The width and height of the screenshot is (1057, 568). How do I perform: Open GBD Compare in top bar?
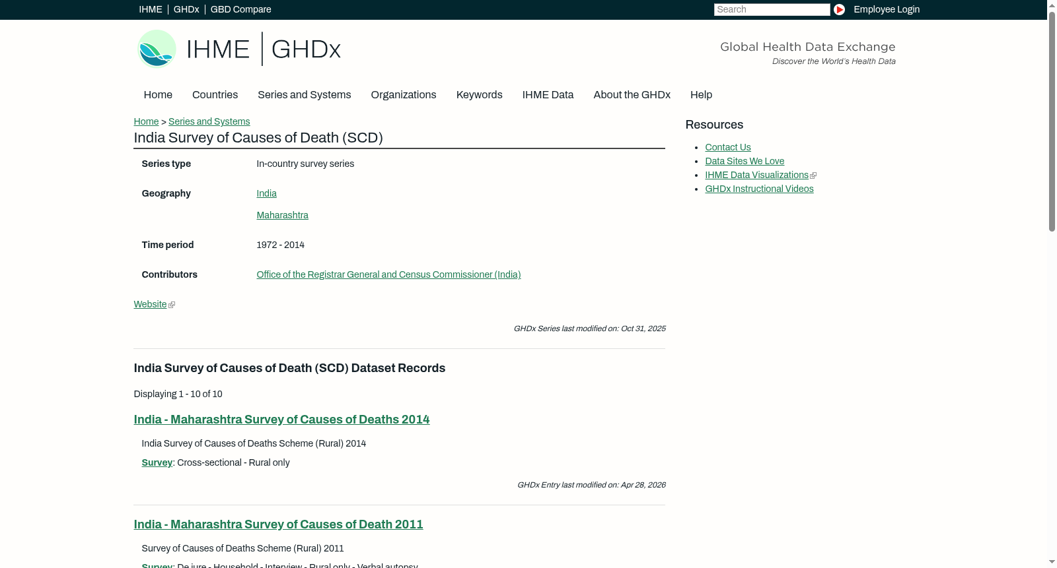click(x=241, y=9)
